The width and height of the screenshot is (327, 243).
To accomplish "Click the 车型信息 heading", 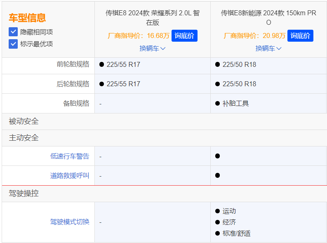I will (x=27, y=17).
